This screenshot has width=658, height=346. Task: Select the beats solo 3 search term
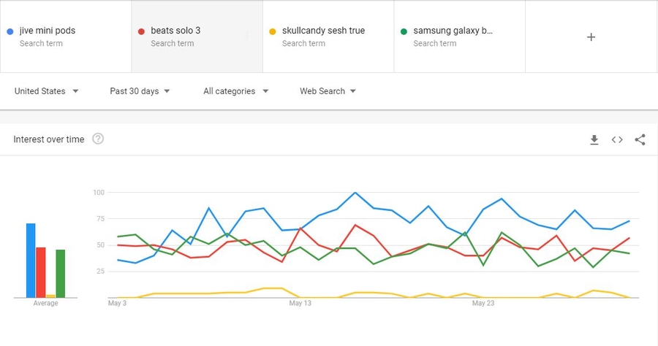point(175,31)
